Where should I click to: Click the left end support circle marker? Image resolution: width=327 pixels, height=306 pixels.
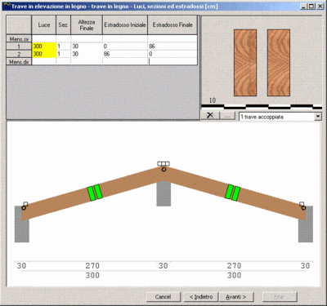24,208
